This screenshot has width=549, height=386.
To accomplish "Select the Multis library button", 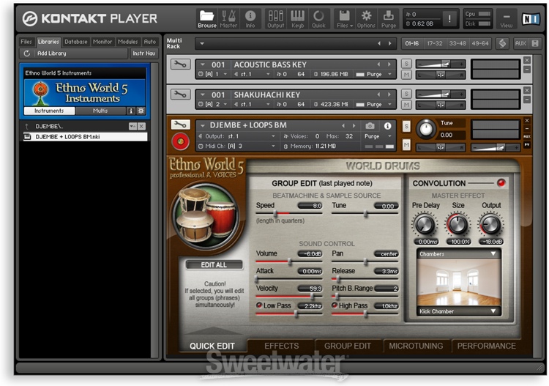I will click(100, 111).
